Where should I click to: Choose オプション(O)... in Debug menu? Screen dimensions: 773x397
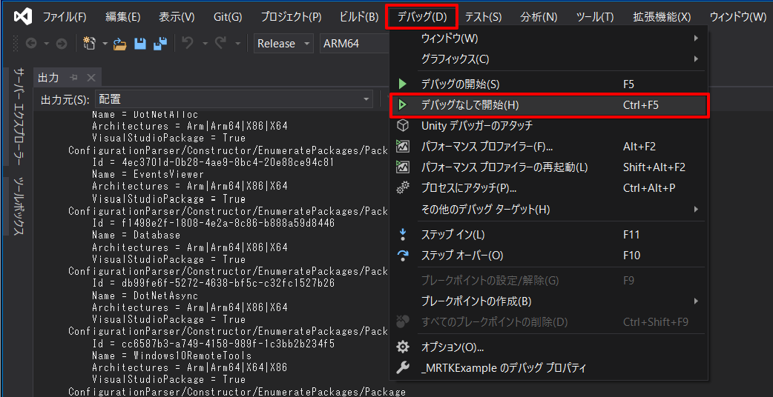548,347
